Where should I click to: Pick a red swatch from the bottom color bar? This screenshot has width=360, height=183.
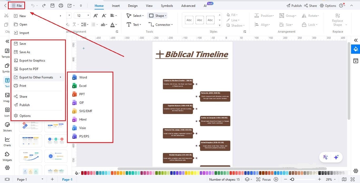82,173
